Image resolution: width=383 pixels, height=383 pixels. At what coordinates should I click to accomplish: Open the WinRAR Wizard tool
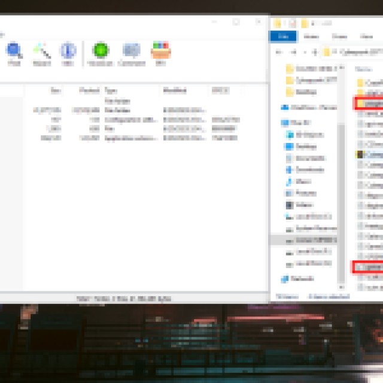coord(42,54)
